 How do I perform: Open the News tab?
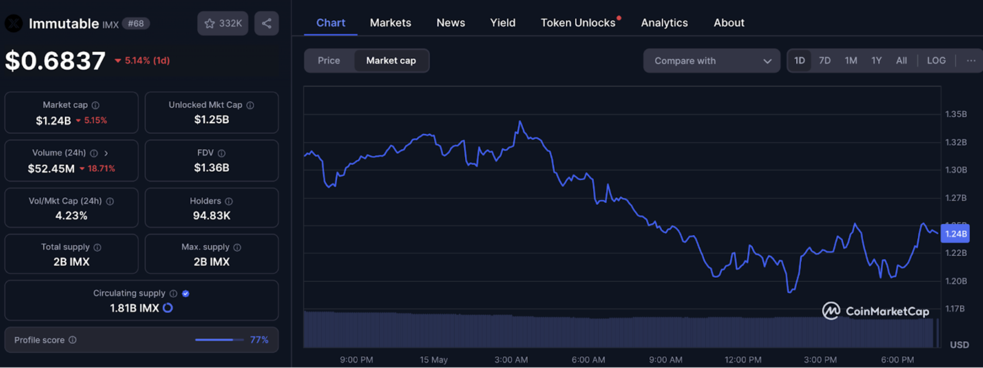coord(451,23)
